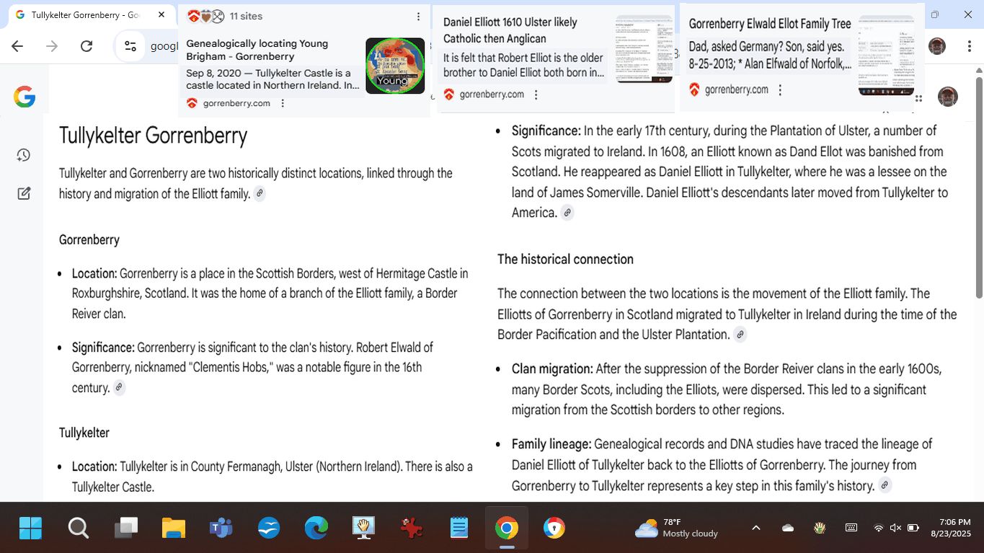The width and height of the screenshot is (984, 553).
Task: Open the site information icon in address bar
Action: click(x=130, y=46)
